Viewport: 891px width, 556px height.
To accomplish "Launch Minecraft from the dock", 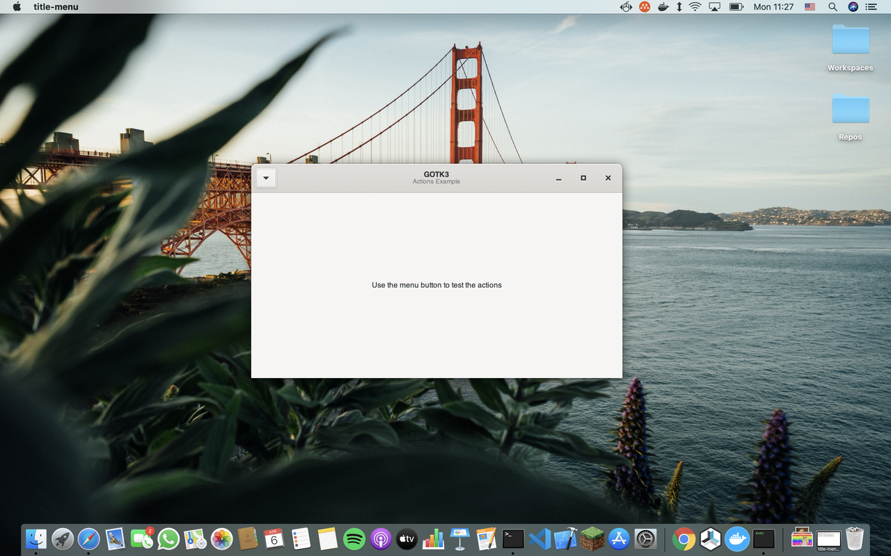I will 592,539.
